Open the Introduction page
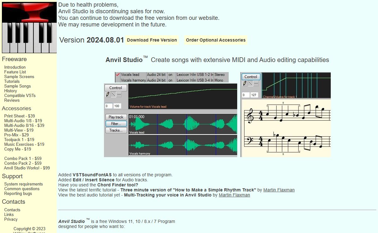 [x=15, y=67]
